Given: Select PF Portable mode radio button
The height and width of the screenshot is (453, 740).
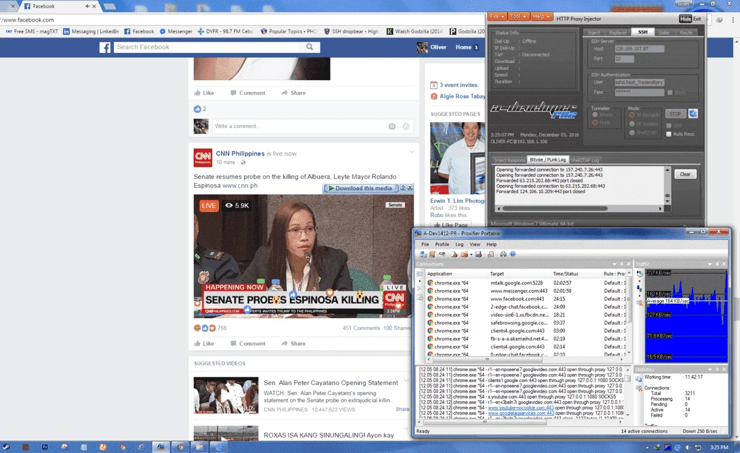Looking at the screenshot, I should 631,115.
